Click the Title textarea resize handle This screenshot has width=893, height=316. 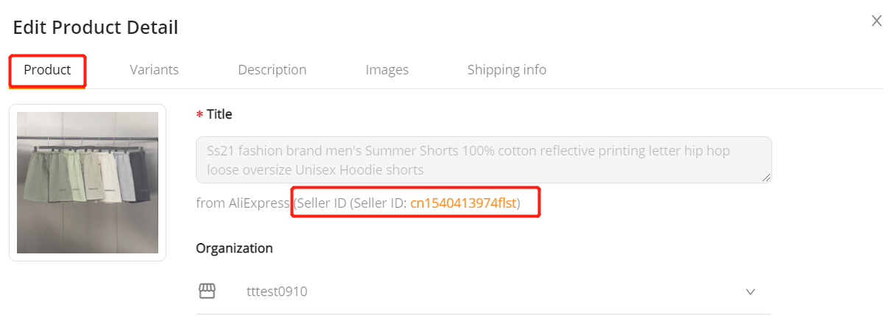click(x=766, y=178)
